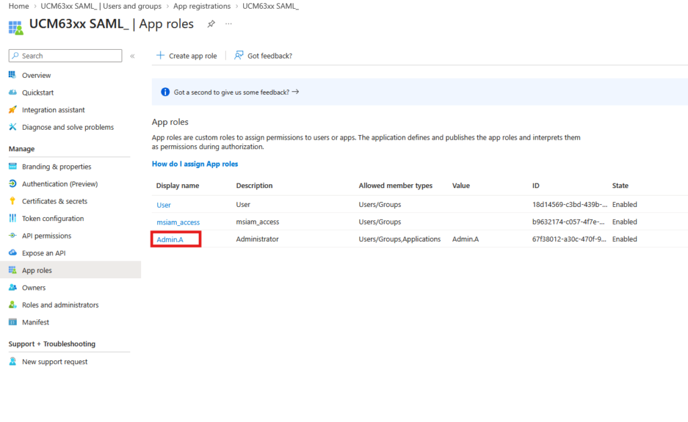The image size is (688, 422).
Task: Click the Diagnose and solve problems wrench icon
Action: click(12, 127)
